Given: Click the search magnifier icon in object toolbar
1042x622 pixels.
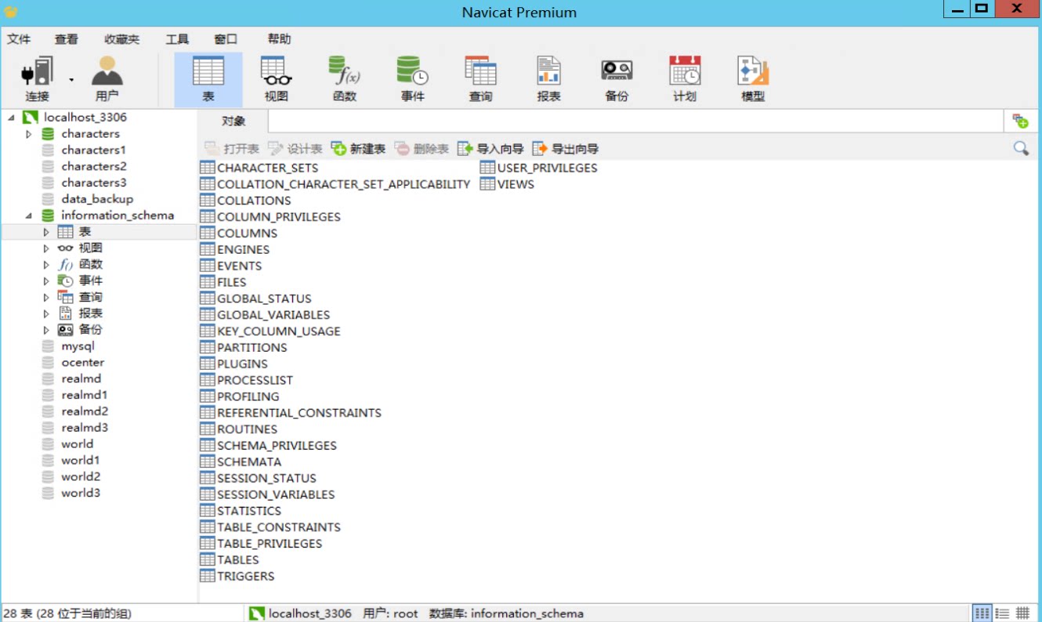Looking at the screenshot, I should (1021, 148).
